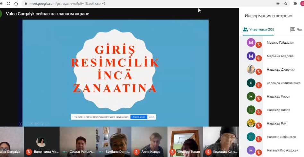Click the muted microphone icon for Надежда Рая
Screen dimensions: 304x157
(x=258, y=126)
